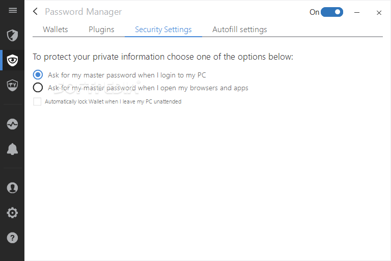Go back using the arrow beside Password Manager

click(36, 11)
